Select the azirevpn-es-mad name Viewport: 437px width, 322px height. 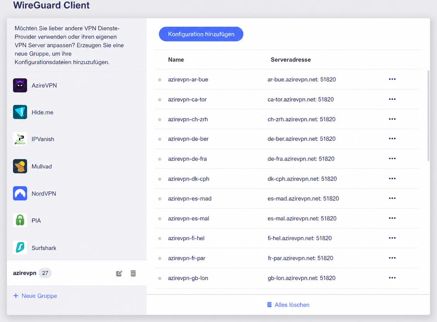click(x=189, y=199)
